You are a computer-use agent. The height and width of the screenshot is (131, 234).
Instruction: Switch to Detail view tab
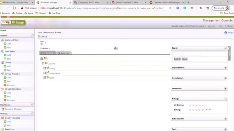(x=64, y=53)
